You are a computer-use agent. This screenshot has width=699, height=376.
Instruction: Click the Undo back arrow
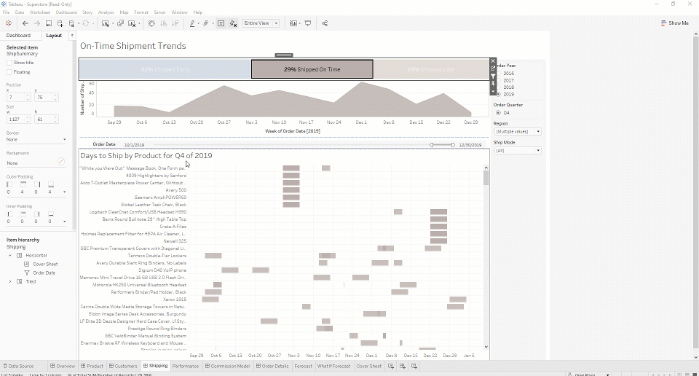[x=25, y=23]
